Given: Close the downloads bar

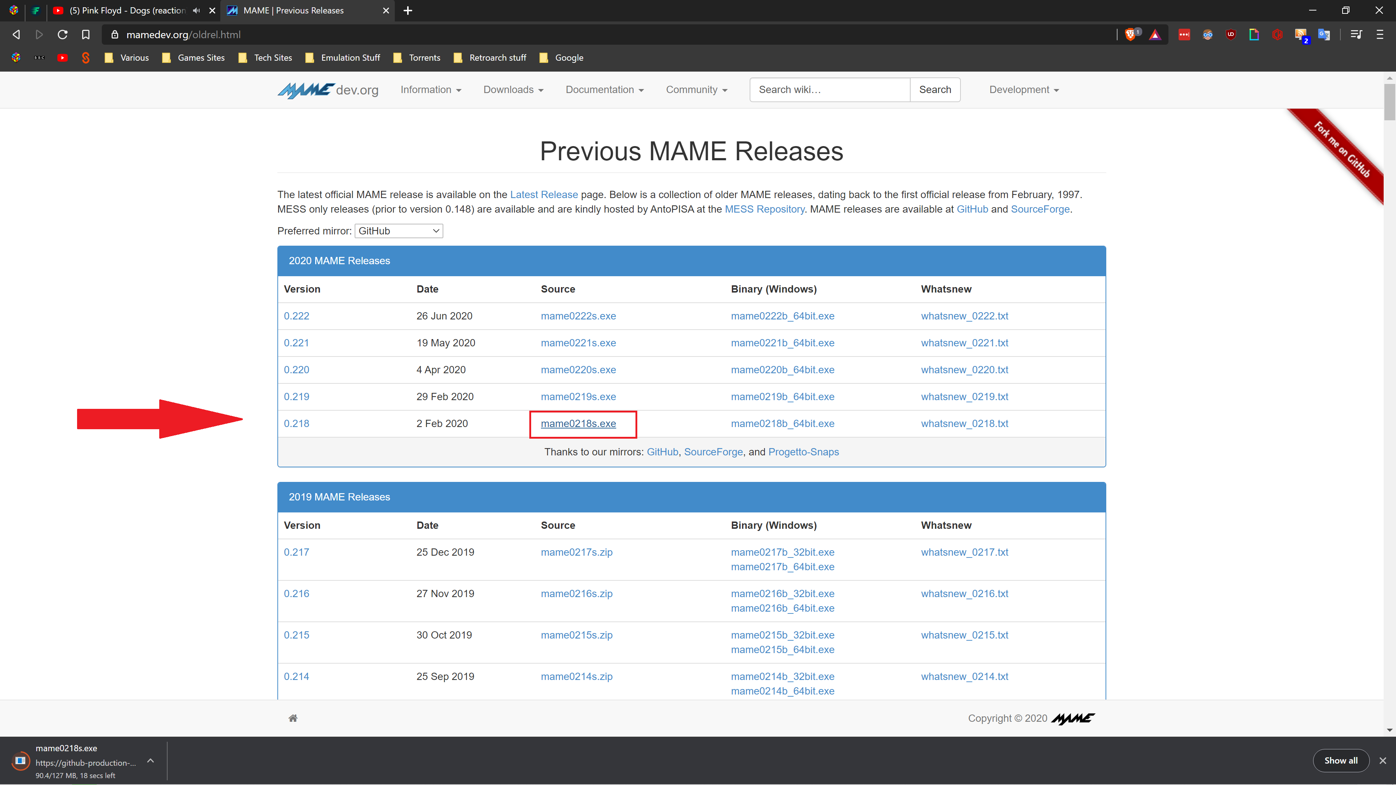Looking at the screenshot, I should click(x=1383, y=761).
